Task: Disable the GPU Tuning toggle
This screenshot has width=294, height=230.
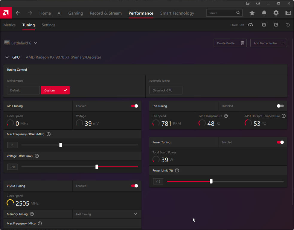Action: click(x=135, y=106)
